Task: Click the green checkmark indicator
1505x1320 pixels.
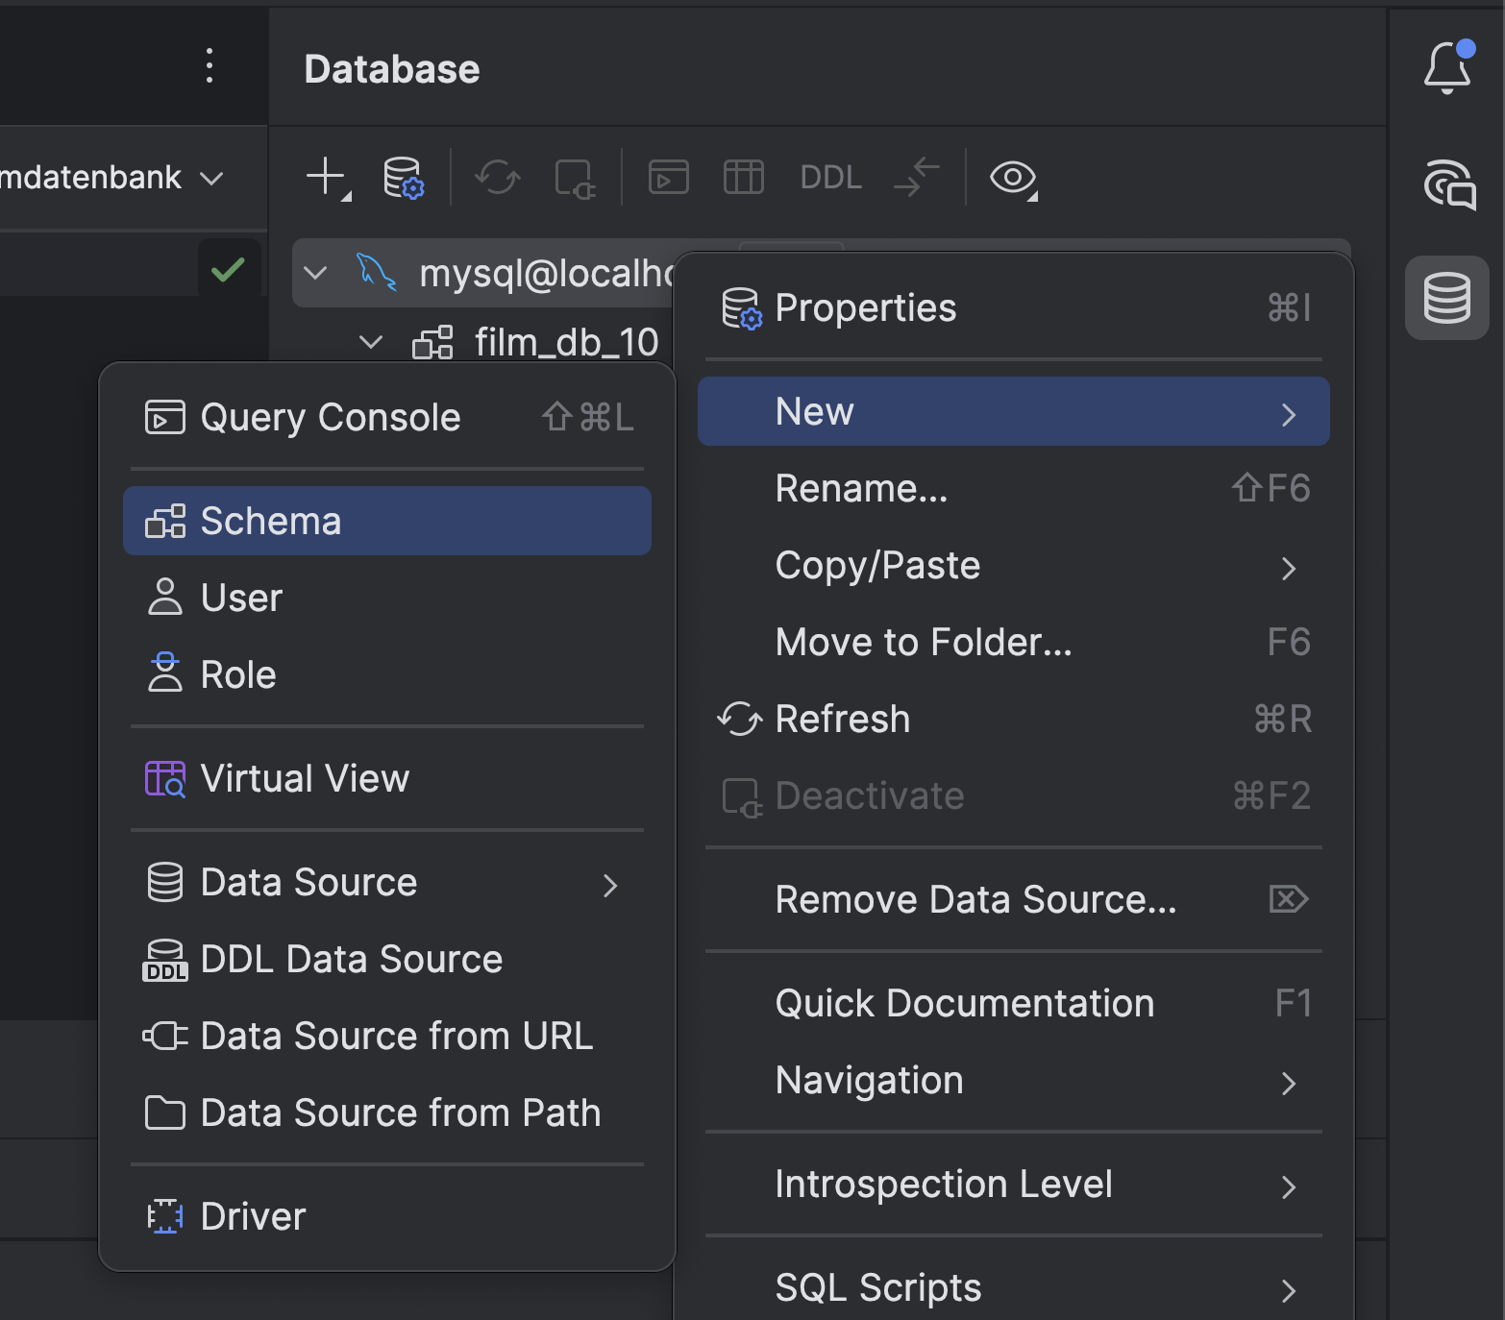Action: click(x=228, y=269)
